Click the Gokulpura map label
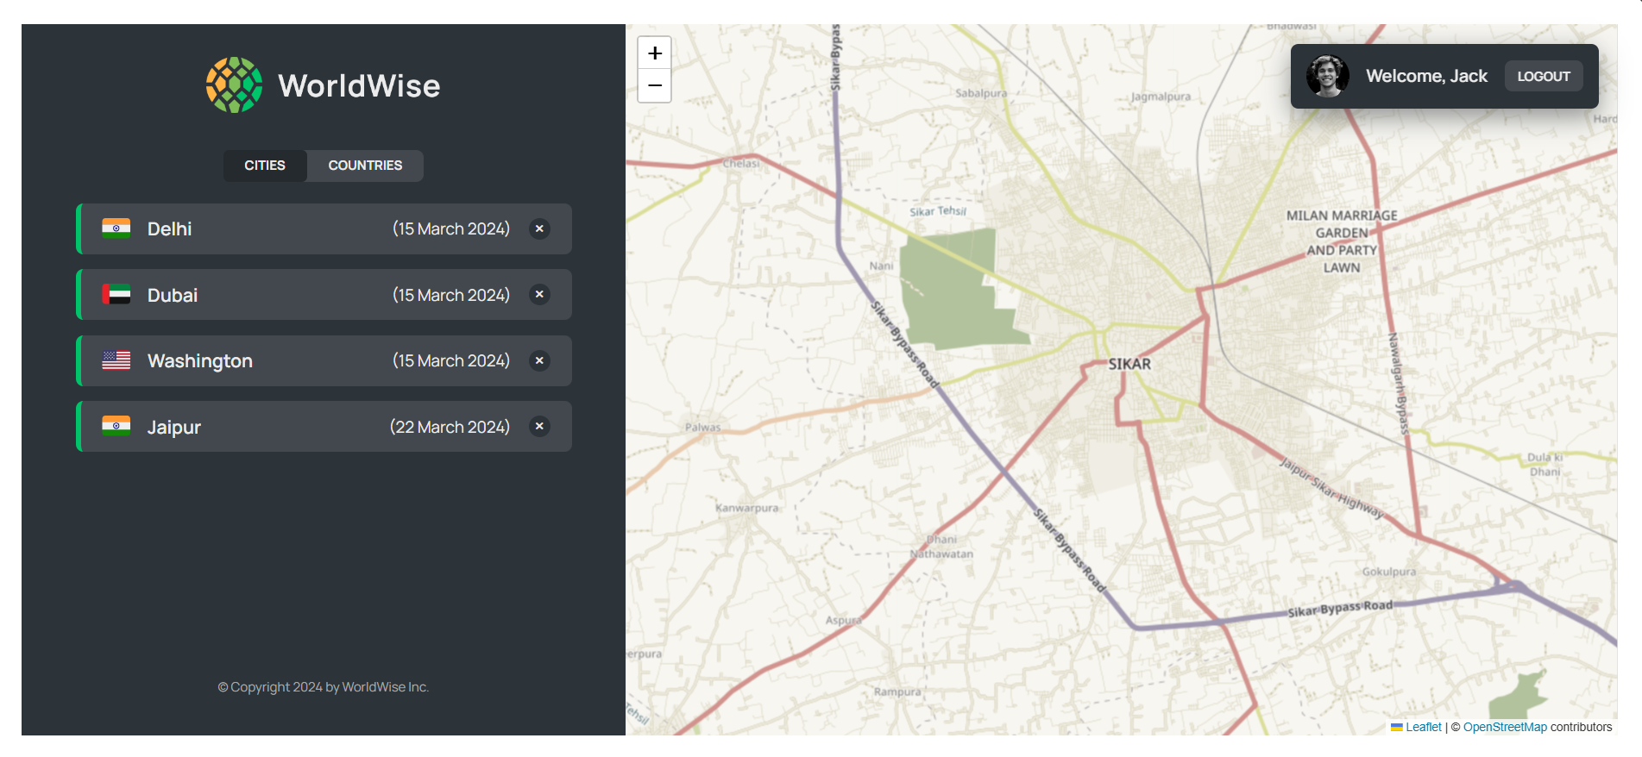 click(x=1389, y=572)
